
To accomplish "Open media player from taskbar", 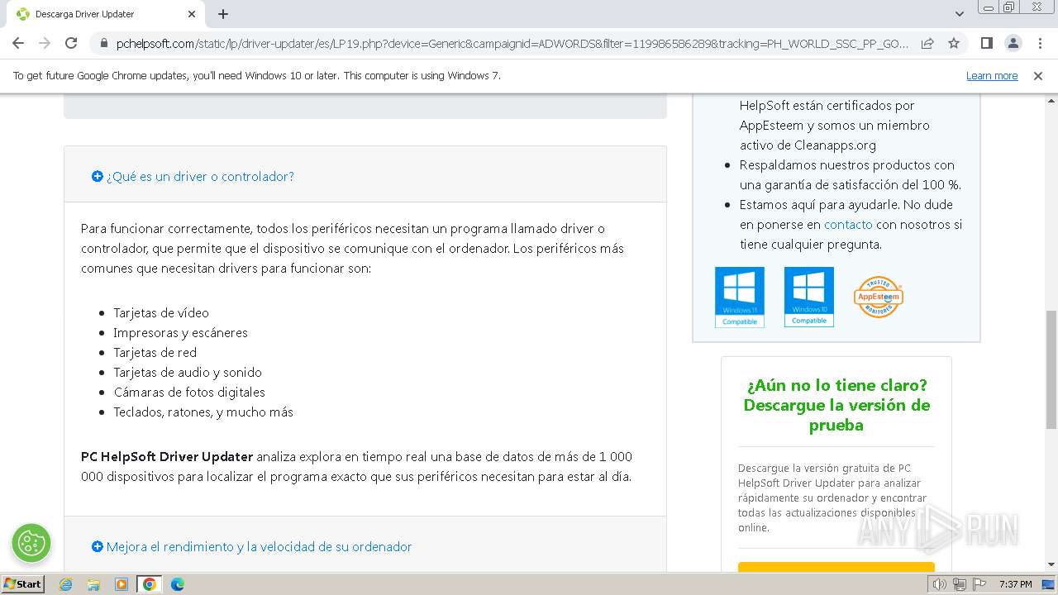I will (x=122, y=584).
